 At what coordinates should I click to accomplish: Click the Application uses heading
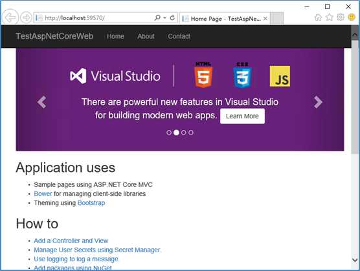click(65, 168)
